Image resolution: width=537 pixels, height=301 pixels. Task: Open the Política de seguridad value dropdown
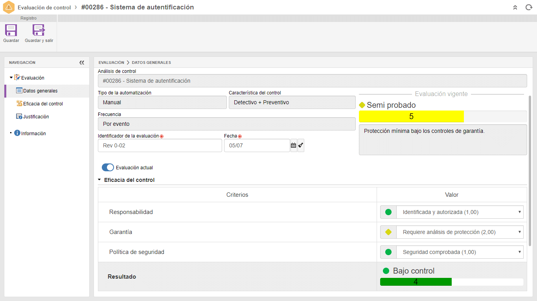(452, 252)
